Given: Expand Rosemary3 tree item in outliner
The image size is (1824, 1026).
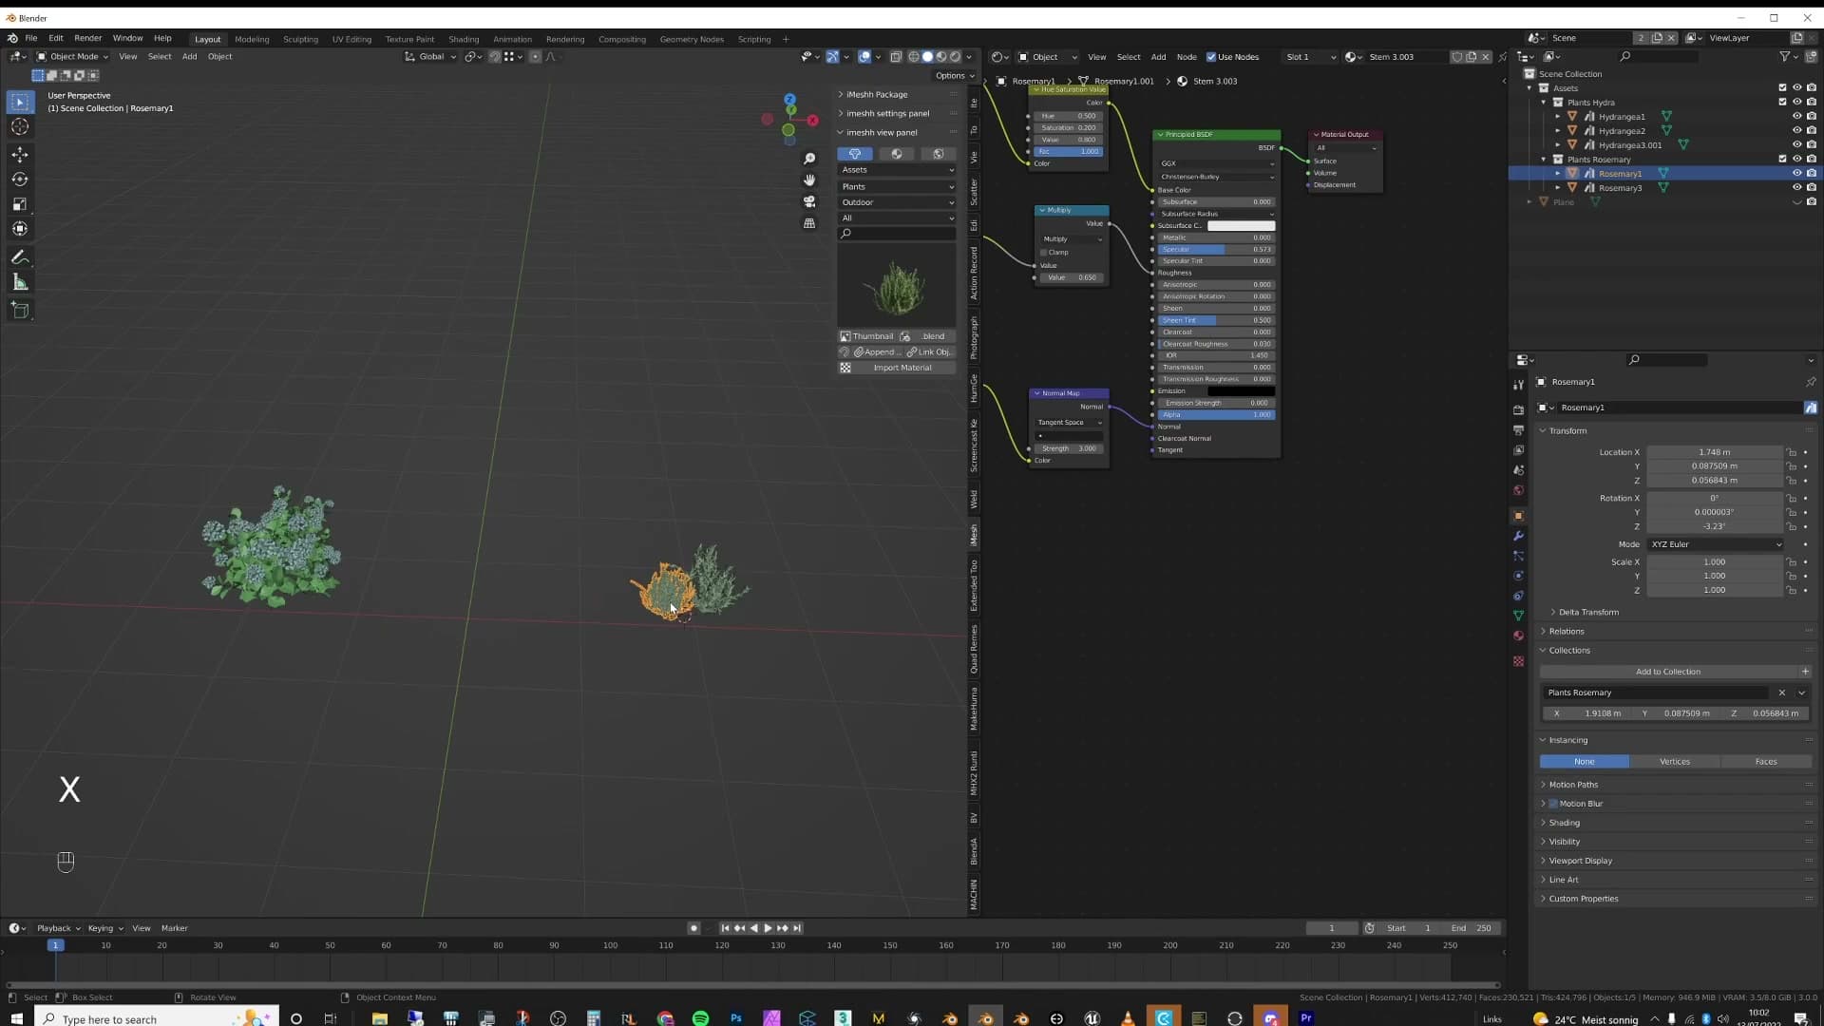Looking at the screenshot, I should pos(1558,187).
